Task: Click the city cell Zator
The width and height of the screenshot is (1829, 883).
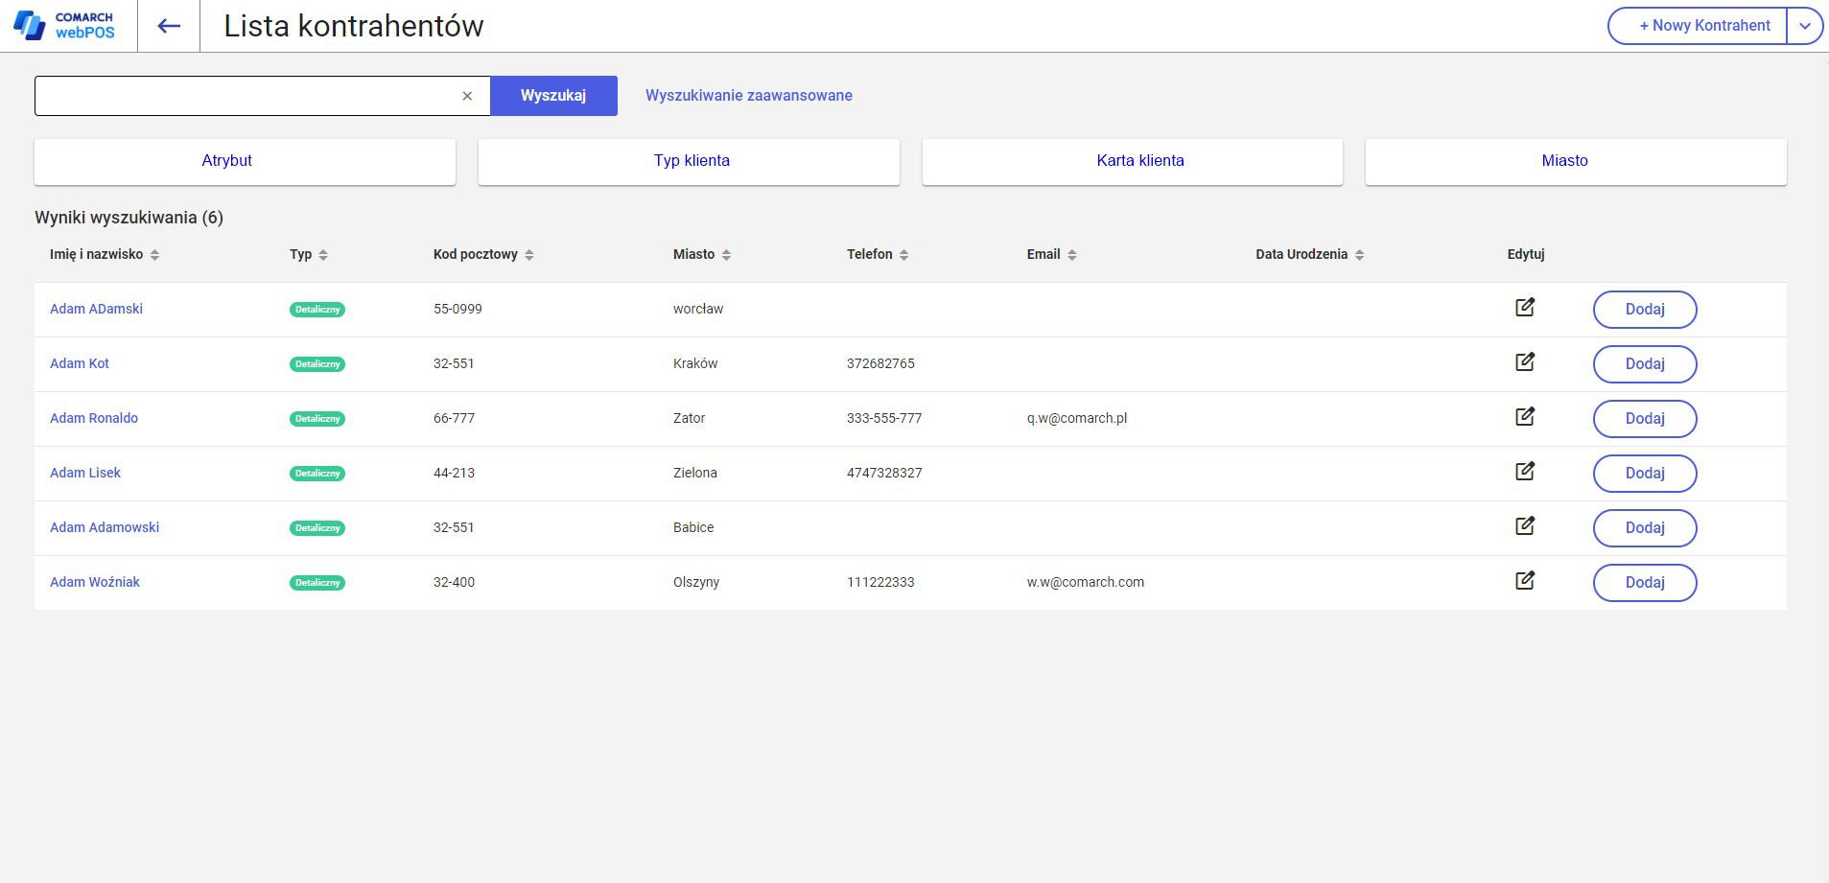Action: (689, 418)
